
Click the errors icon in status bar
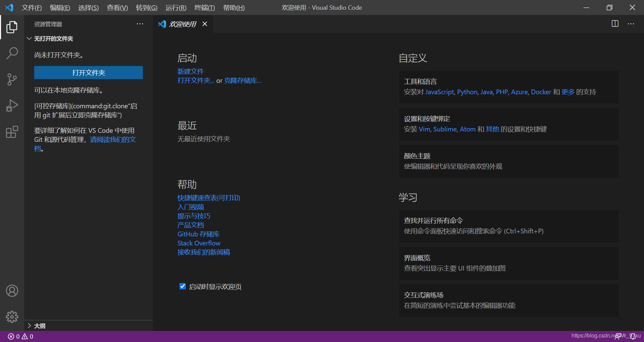pyautogui.click(x=11, y=336)
